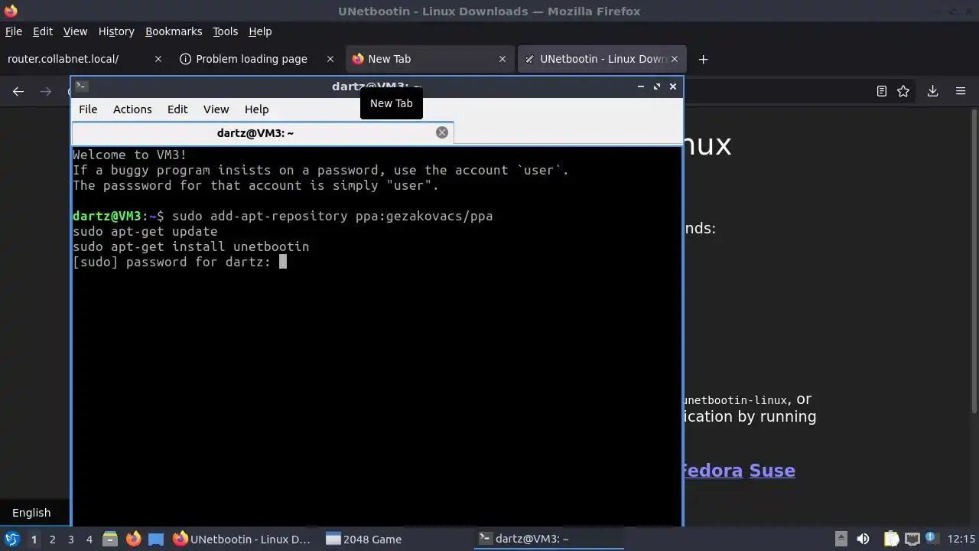The height and width of the screenshot is (551, 979).
Task: Select the dartz@VM3: ~ terminal tab
Action: (262, 133)
